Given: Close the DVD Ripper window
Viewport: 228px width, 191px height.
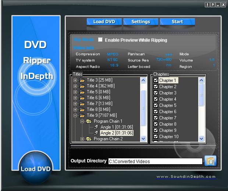Looking at the screenshot, I should (x=223, y=5).
